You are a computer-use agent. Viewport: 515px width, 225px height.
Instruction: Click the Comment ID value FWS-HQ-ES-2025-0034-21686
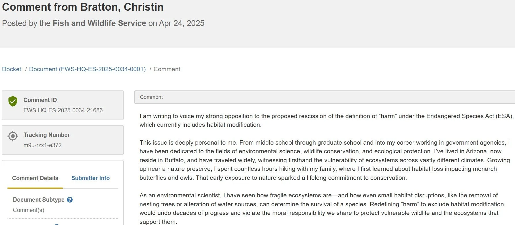click(63, 110)
